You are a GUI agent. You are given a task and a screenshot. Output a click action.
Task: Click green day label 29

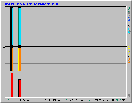point(116,100)
